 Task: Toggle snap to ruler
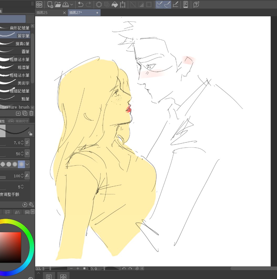pos(159,4)
